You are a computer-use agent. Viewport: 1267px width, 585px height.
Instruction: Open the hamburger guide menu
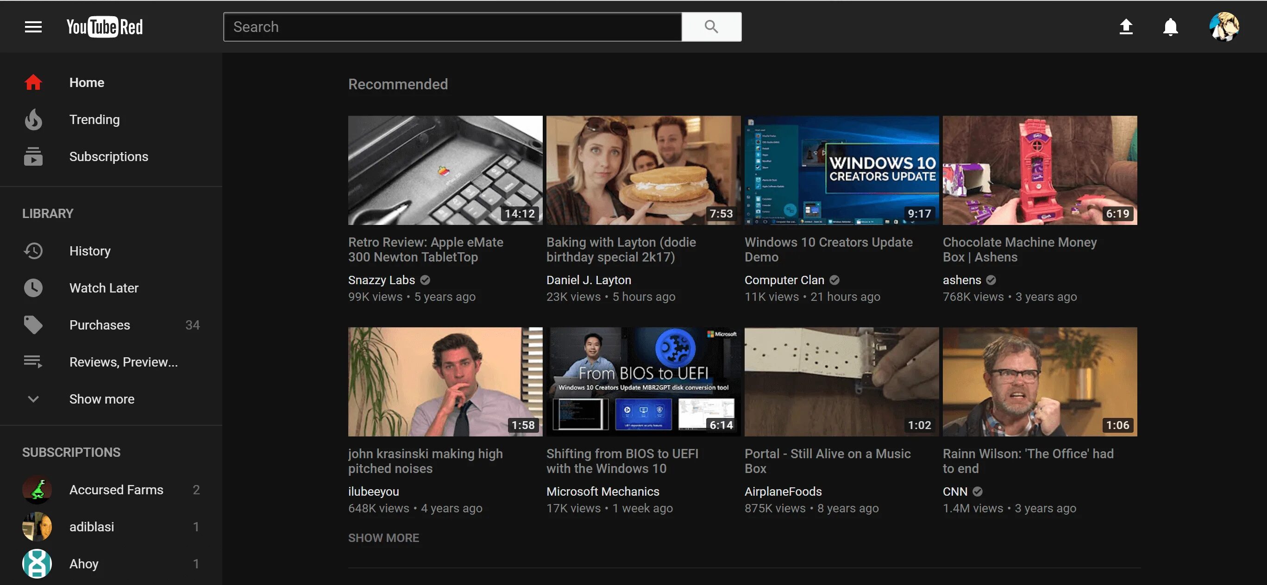click(33, 27)
